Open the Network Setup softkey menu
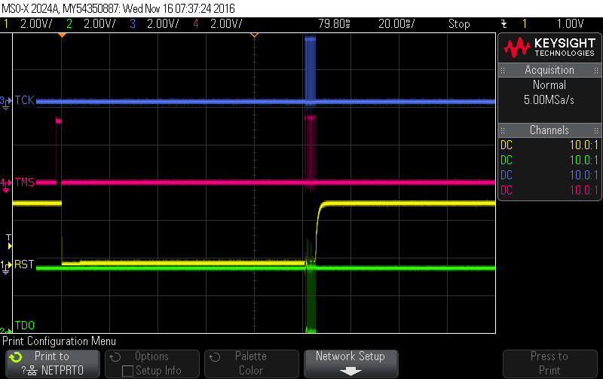 click(x=351, y=364)
